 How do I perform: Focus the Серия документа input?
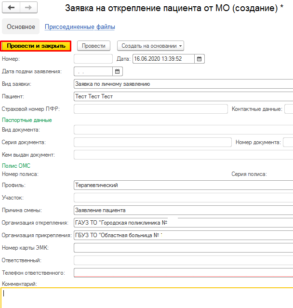[x=152, y=142]
